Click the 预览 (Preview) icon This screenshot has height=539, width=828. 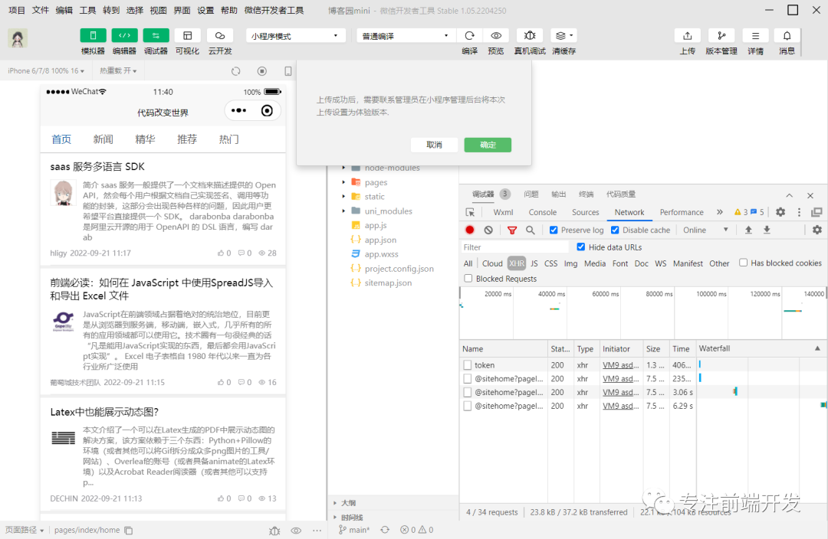click(495, 35)
